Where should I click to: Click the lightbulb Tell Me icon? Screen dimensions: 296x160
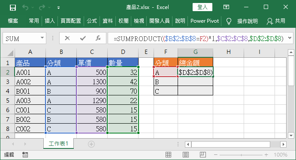tap(229, 21)
